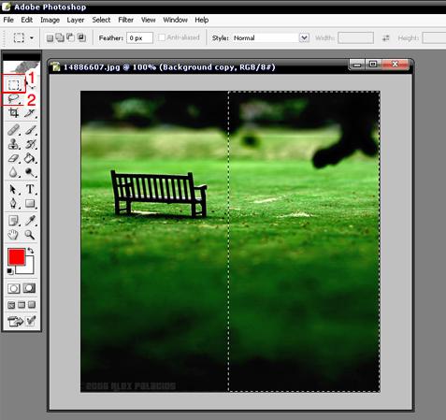The height and width of the screenshot is (420, 446).
Task: Select the Brush tool
Action: click(x=30, y=129)
